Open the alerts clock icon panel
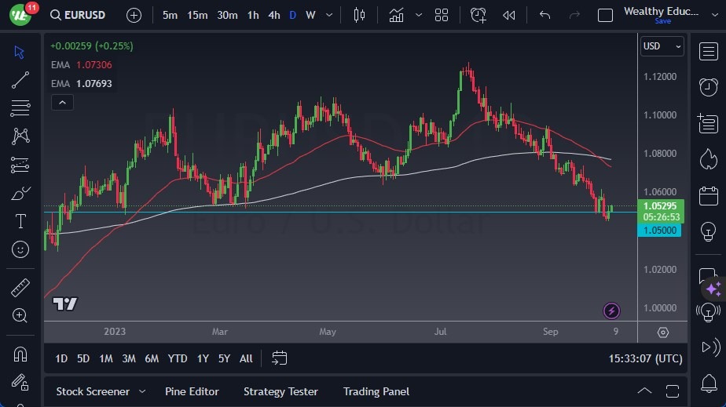 click(708, 86)
